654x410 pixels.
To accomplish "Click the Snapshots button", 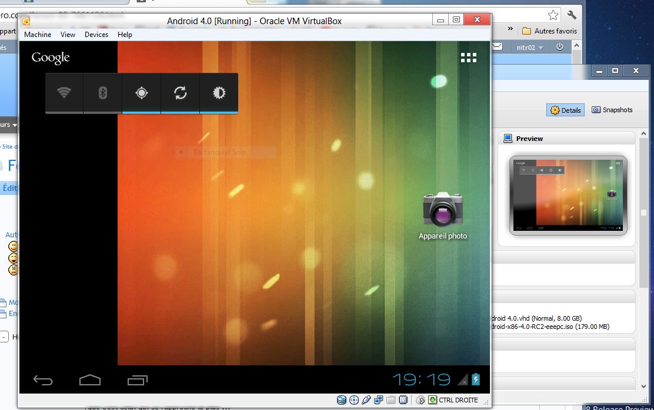I will pos(612,110).
